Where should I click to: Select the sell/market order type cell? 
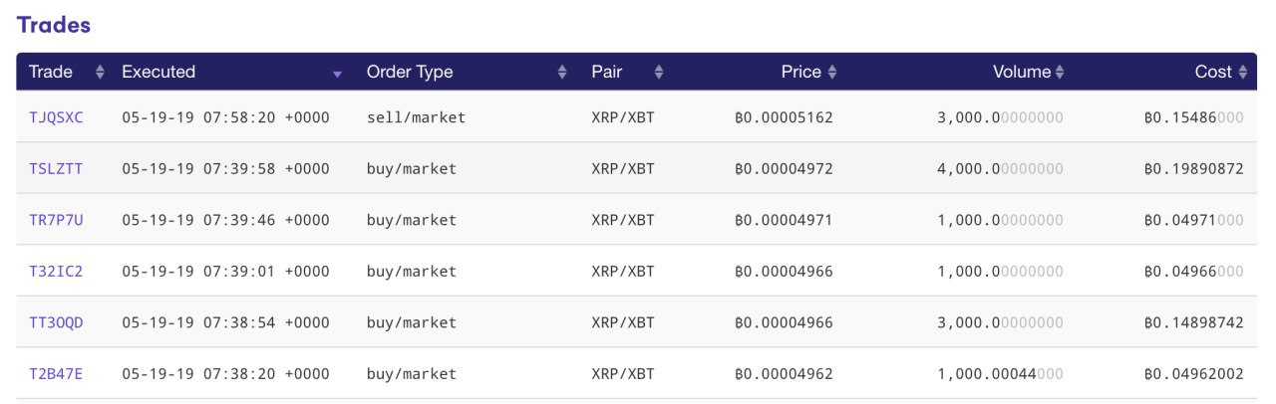coord(416,117)
